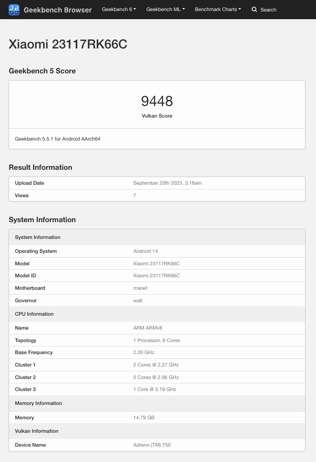
Task: Select the Motherboard manet value
Action: (x=140, y=288)
